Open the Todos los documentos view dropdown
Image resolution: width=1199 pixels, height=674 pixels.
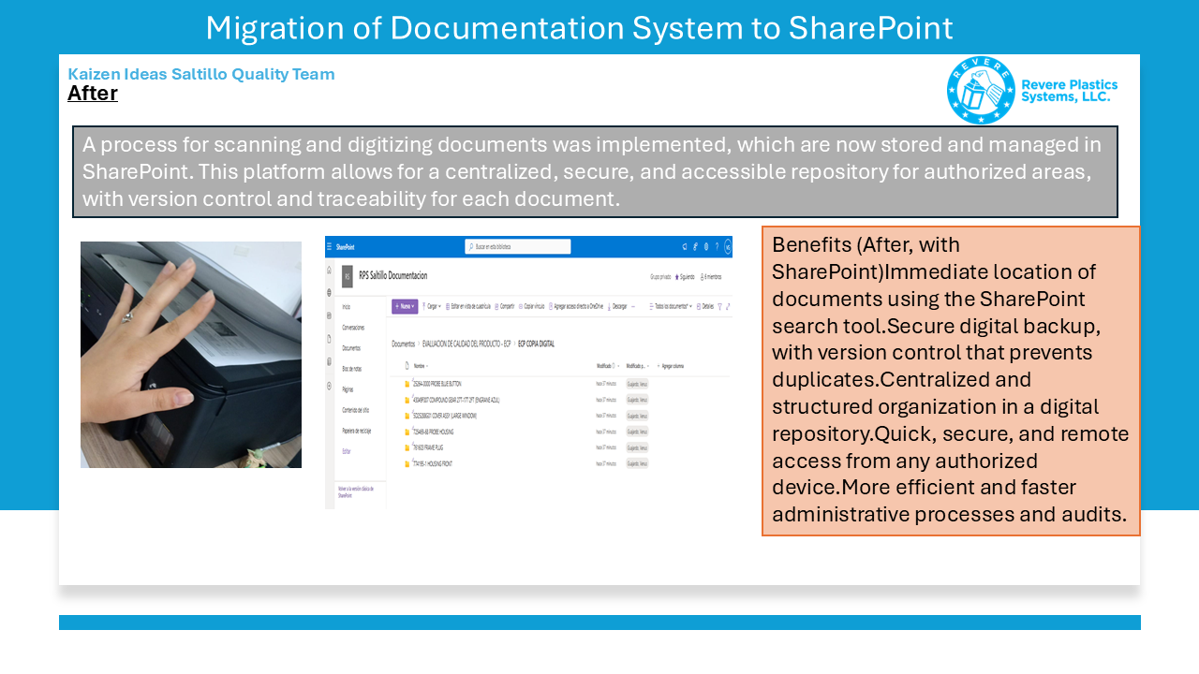tap(671, 306)
